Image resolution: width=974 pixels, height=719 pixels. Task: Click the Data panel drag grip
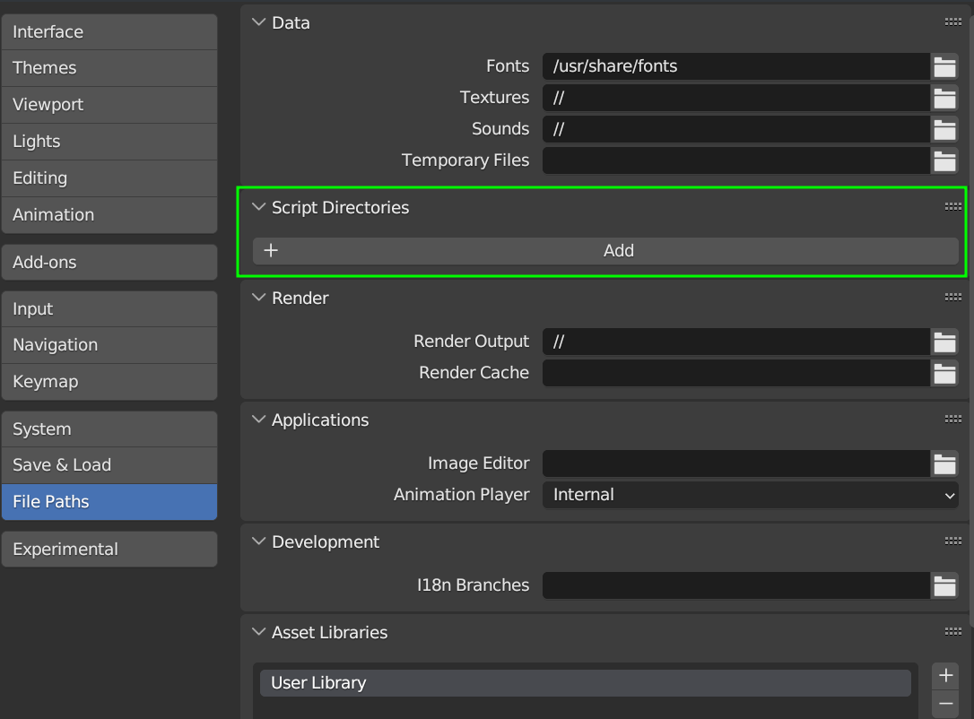[952, 22]
